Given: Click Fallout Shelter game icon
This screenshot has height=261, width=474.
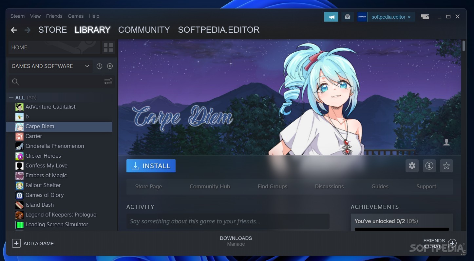Looking at the screenshot, I should click(x=19, y=185).
